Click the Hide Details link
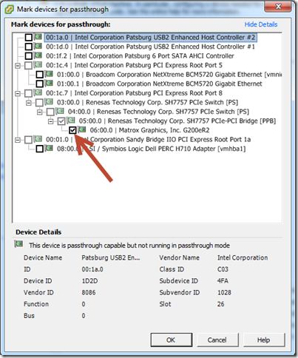This screenshot has width=298, height=358. click(261, 24)
